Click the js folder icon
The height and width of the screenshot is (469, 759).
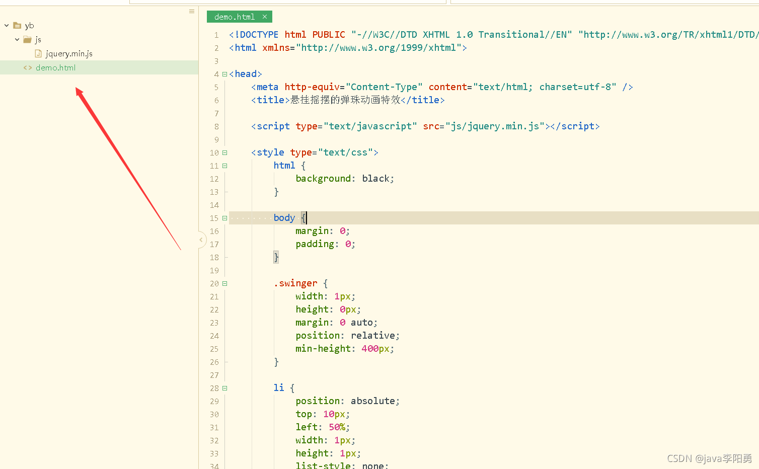(28, 39)
